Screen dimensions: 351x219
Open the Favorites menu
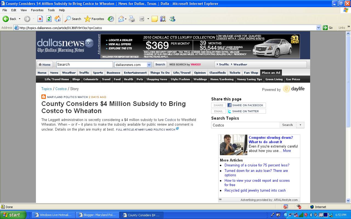tap(37, 10)
